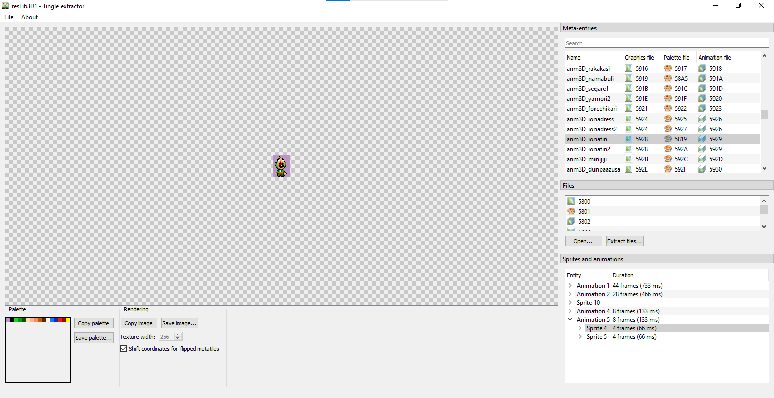Collapse Animation 5 tree entry
This screenshot has width=774, height=398.
(x=570, y=320)
